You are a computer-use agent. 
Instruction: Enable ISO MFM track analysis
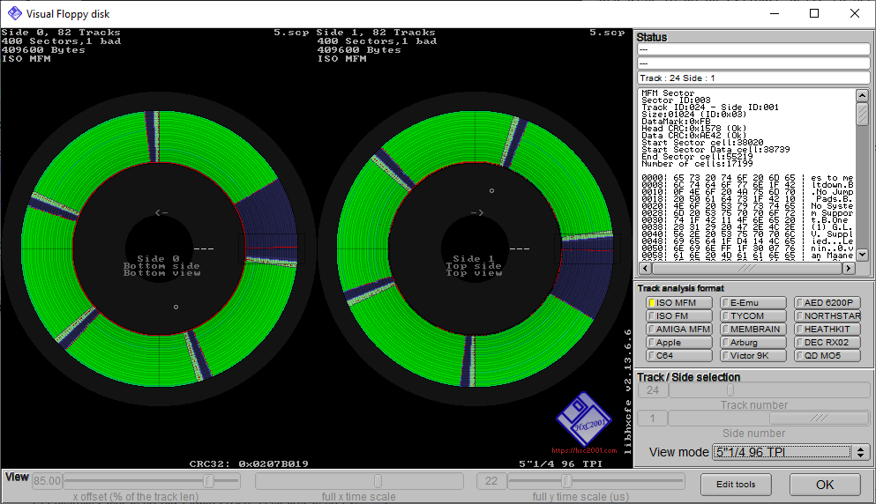point(678,302)
